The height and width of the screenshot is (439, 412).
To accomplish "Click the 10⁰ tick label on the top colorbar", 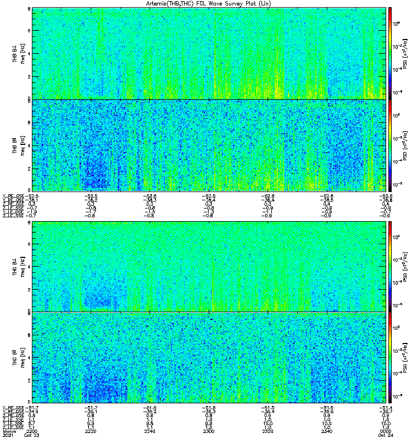I will 396,24.
